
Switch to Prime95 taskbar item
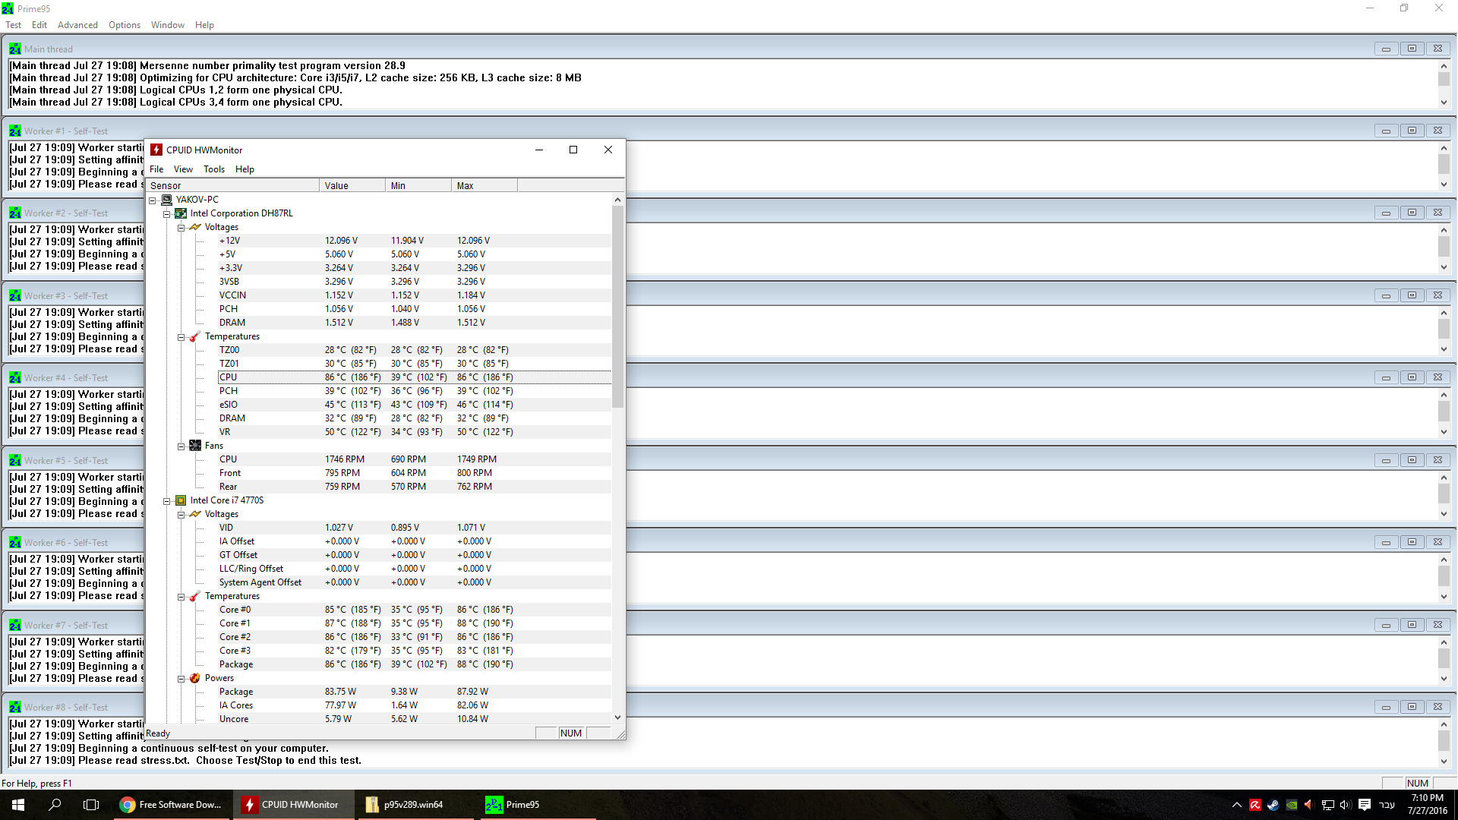pos(539,805)
